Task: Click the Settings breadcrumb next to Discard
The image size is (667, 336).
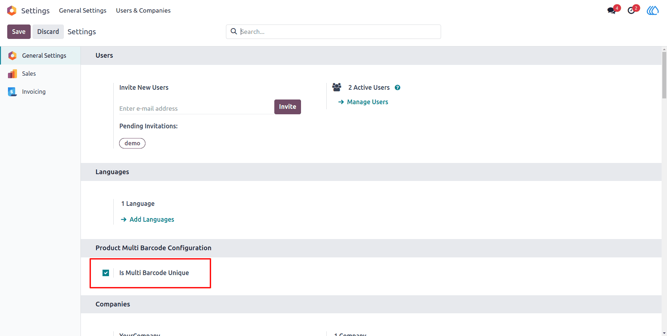Action: tap(82, 32)
